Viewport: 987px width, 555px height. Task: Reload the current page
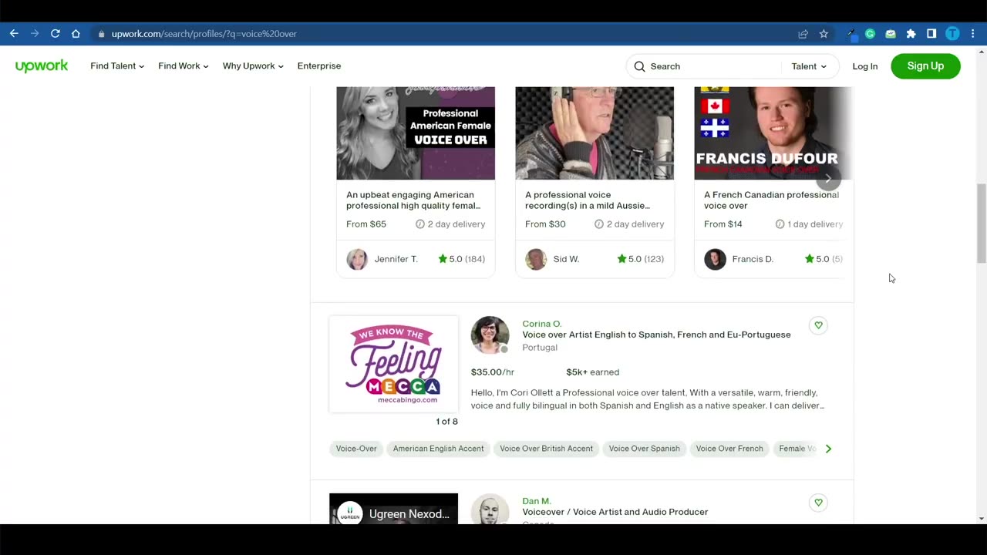56,34
